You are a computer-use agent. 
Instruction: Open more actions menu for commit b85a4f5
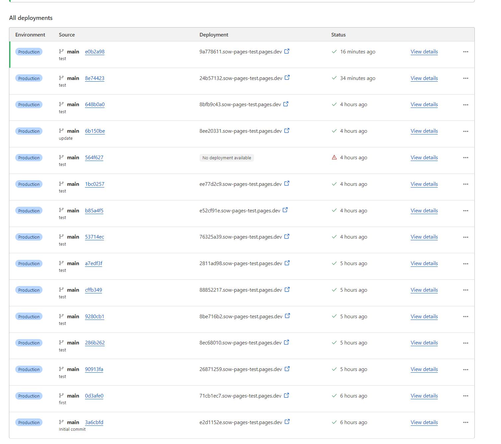(x=466, y=211)
